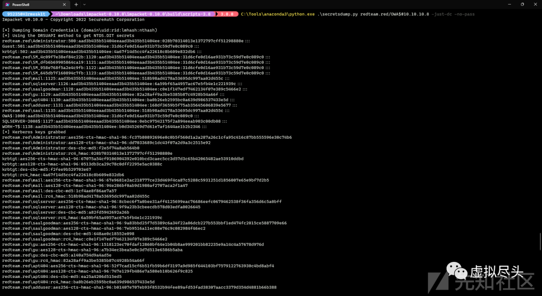This screenshot has width=542, height=296.
Task: Close the PowerShell tab
Action: click(64, 5)
